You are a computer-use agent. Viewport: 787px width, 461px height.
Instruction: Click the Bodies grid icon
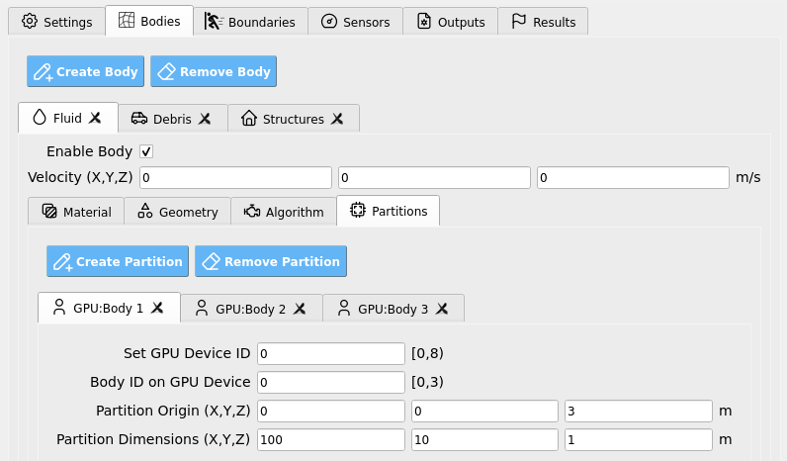127,21
